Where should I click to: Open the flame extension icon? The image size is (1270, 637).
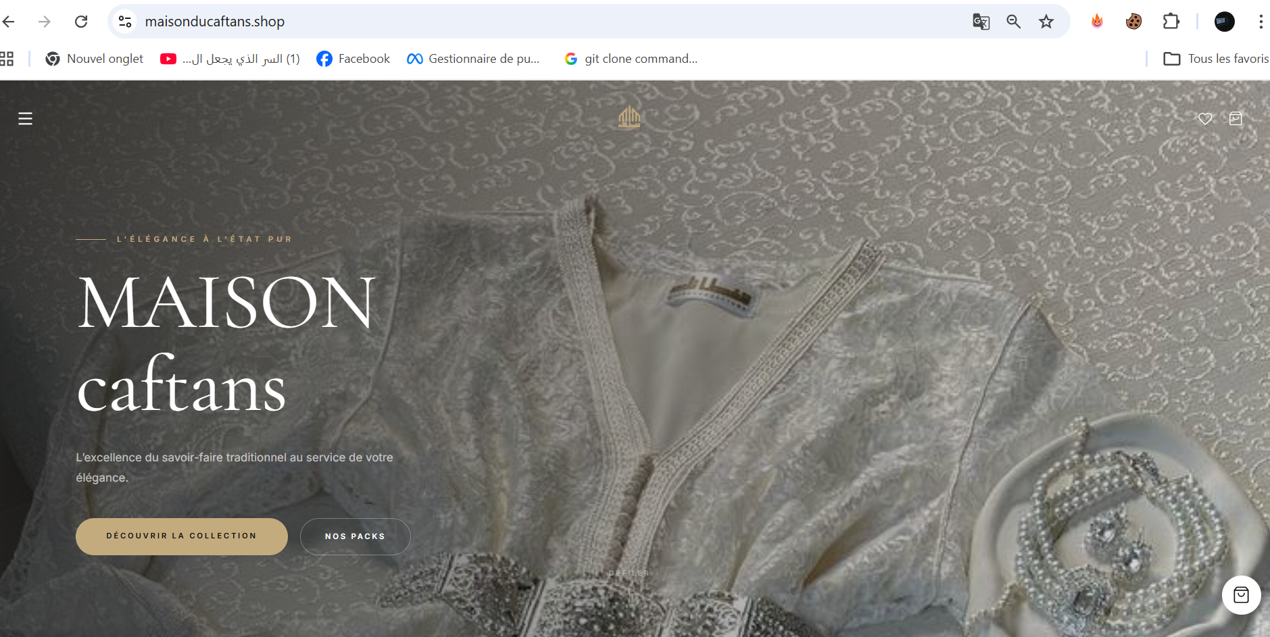(1097, 22)
